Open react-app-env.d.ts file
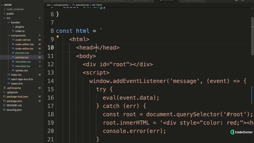Image resolution: width=254 pixels, height=143 pixels. (22, 79)
